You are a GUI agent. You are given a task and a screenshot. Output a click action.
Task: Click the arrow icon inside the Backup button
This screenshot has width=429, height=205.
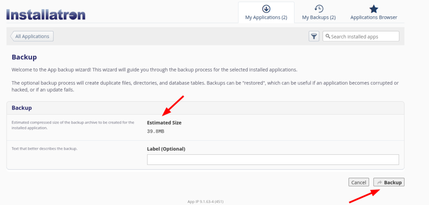(x=380, y=182)
